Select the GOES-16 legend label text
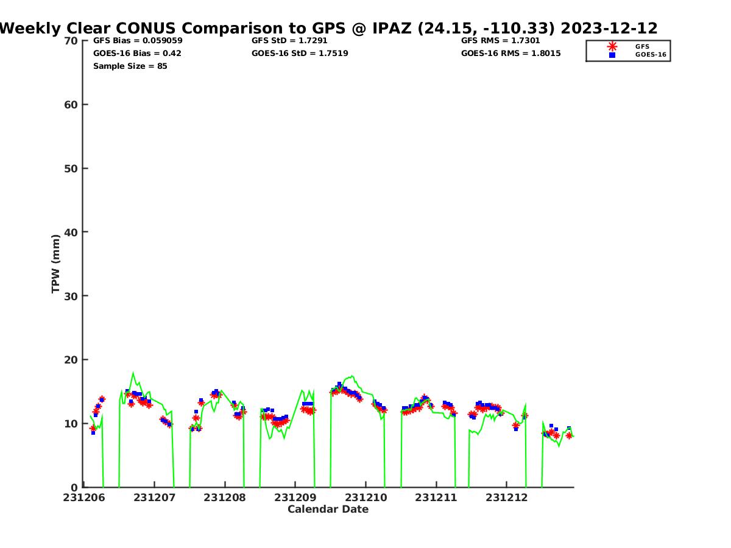Image resolution: width=731 pixels, height=548 pixels. 651,55
